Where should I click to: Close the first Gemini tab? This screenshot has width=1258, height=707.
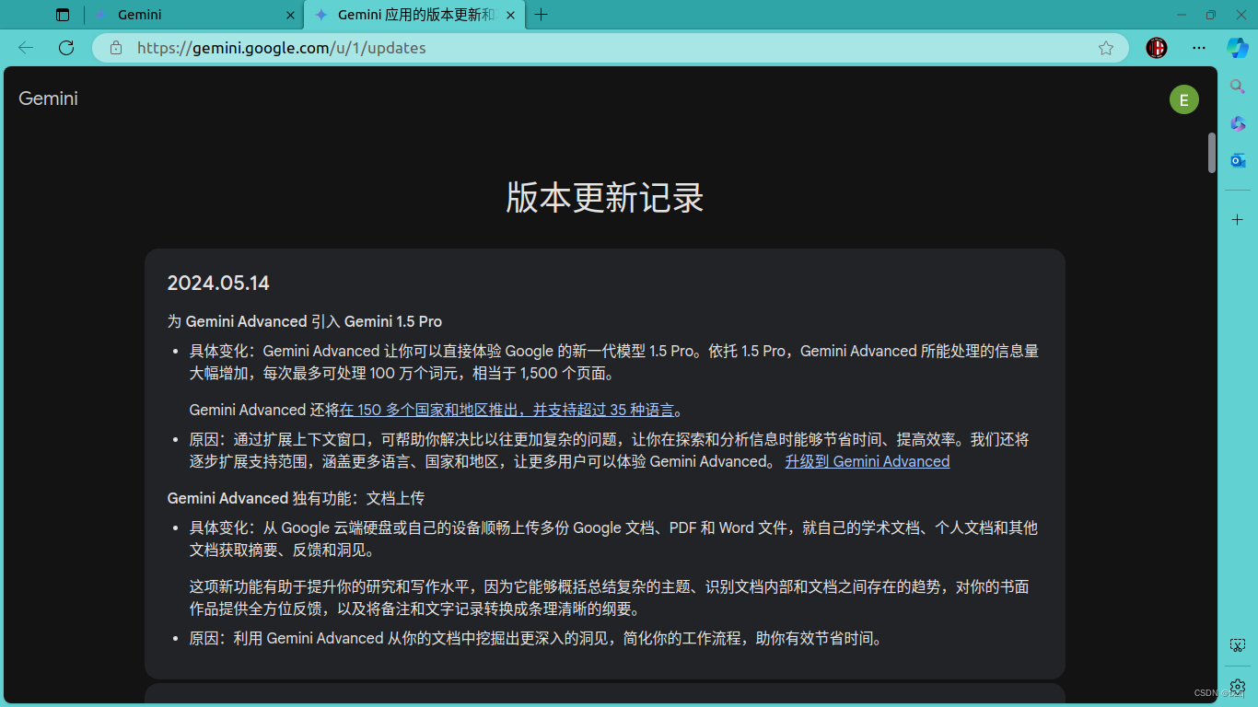[290, 15]
